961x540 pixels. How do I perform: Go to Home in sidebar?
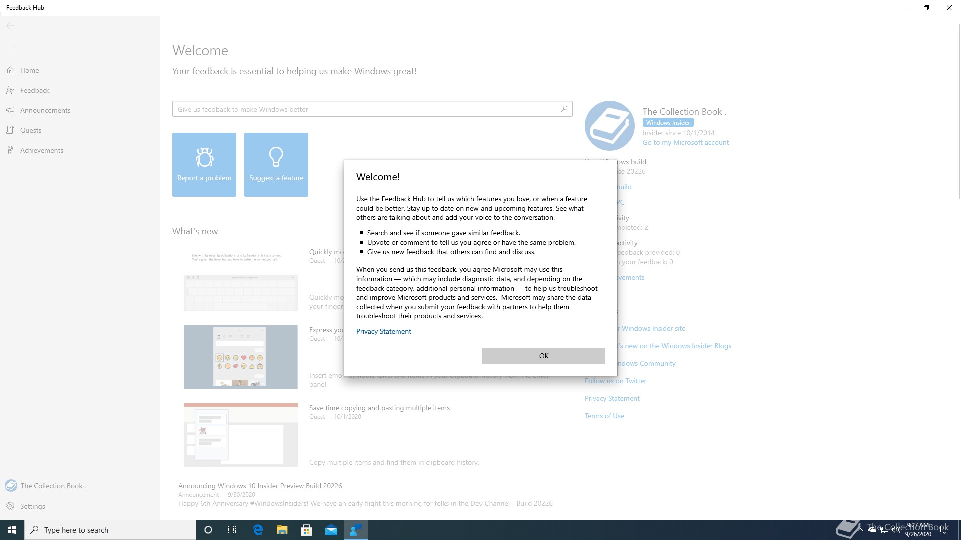(x=80, y=70)
